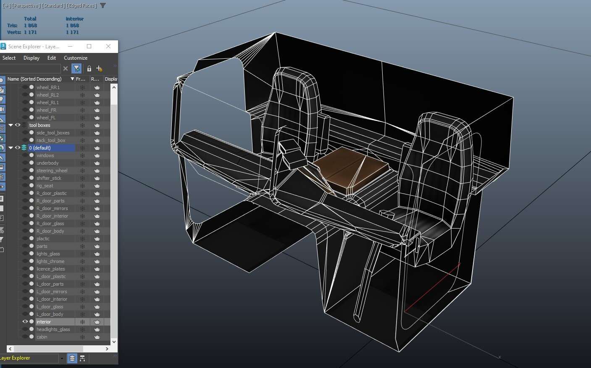
Task: Create a new layer with plus icon
Action: tap(99, 68)
